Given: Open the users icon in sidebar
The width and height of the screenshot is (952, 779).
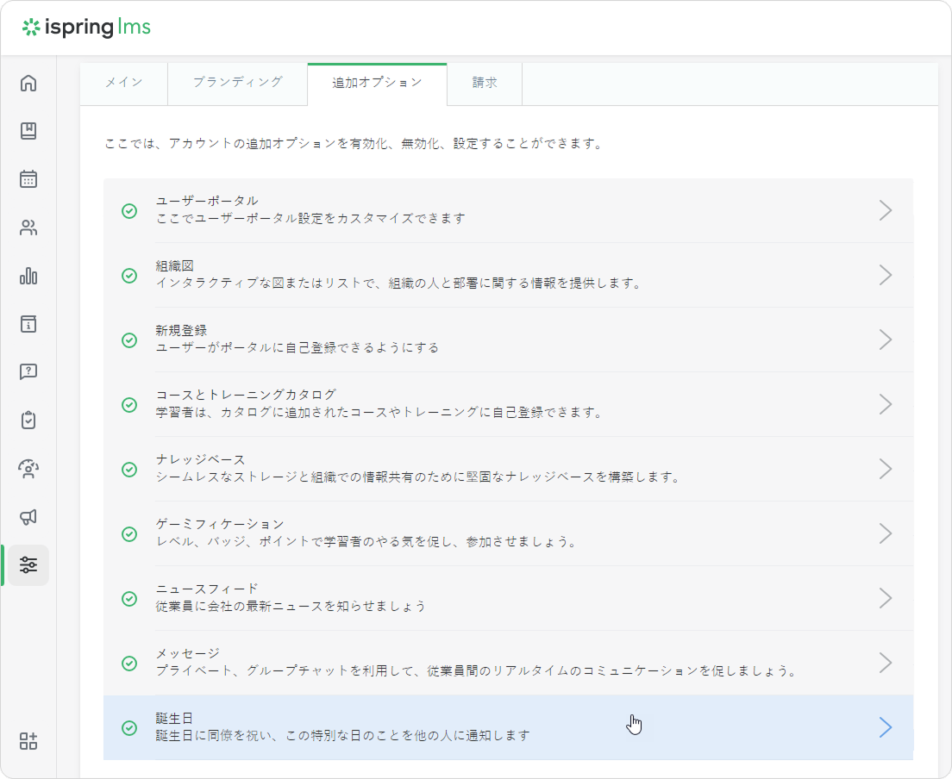Looking at the screenshot, I should pyautogui.click(x=28, y=227).
